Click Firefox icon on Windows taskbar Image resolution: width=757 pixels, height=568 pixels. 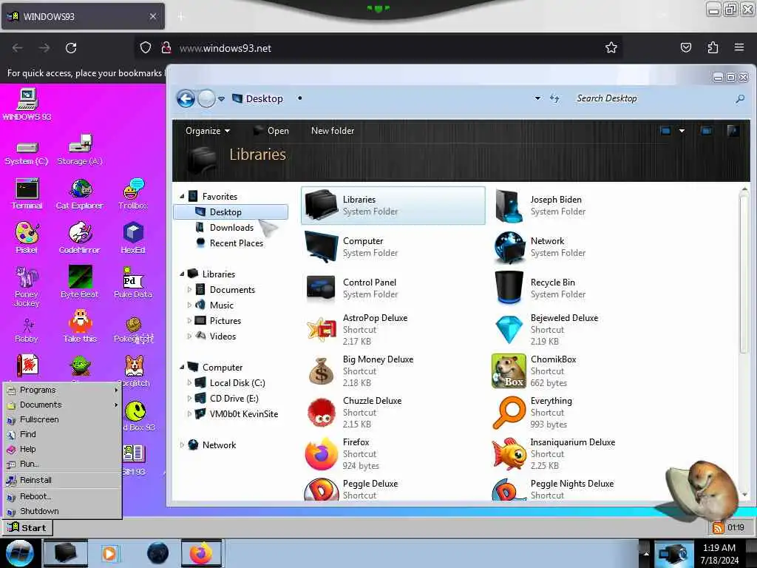[x=201, y=553]
